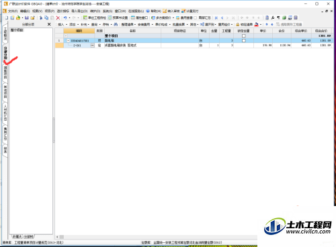
Task: Open the 重用组价 dropdown
Action: click(226, 24)
